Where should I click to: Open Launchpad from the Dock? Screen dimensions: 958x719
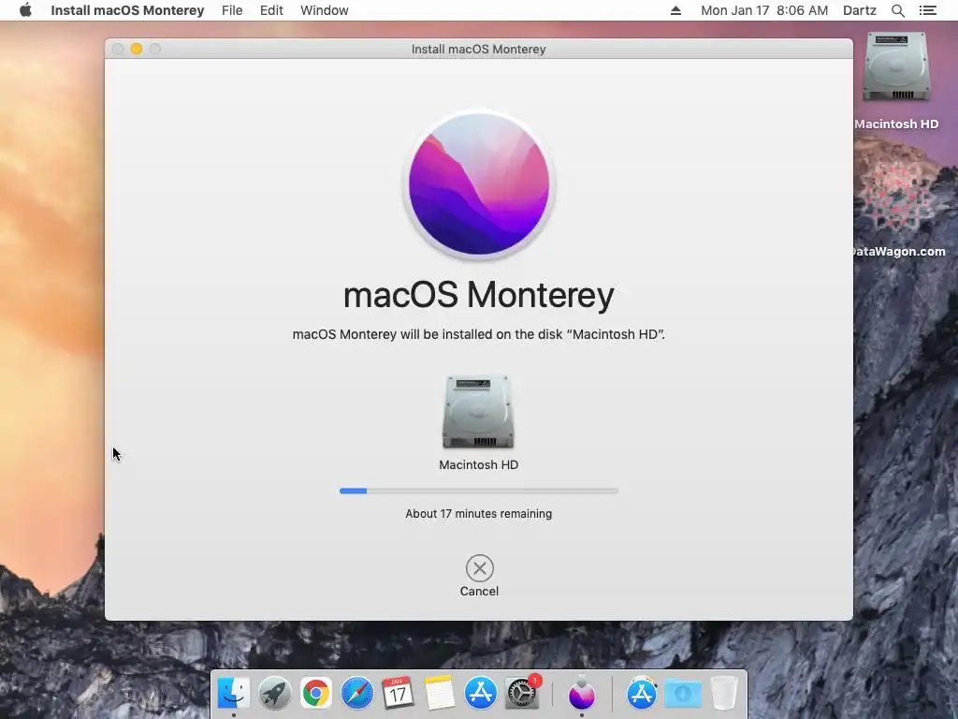[275, 694]
